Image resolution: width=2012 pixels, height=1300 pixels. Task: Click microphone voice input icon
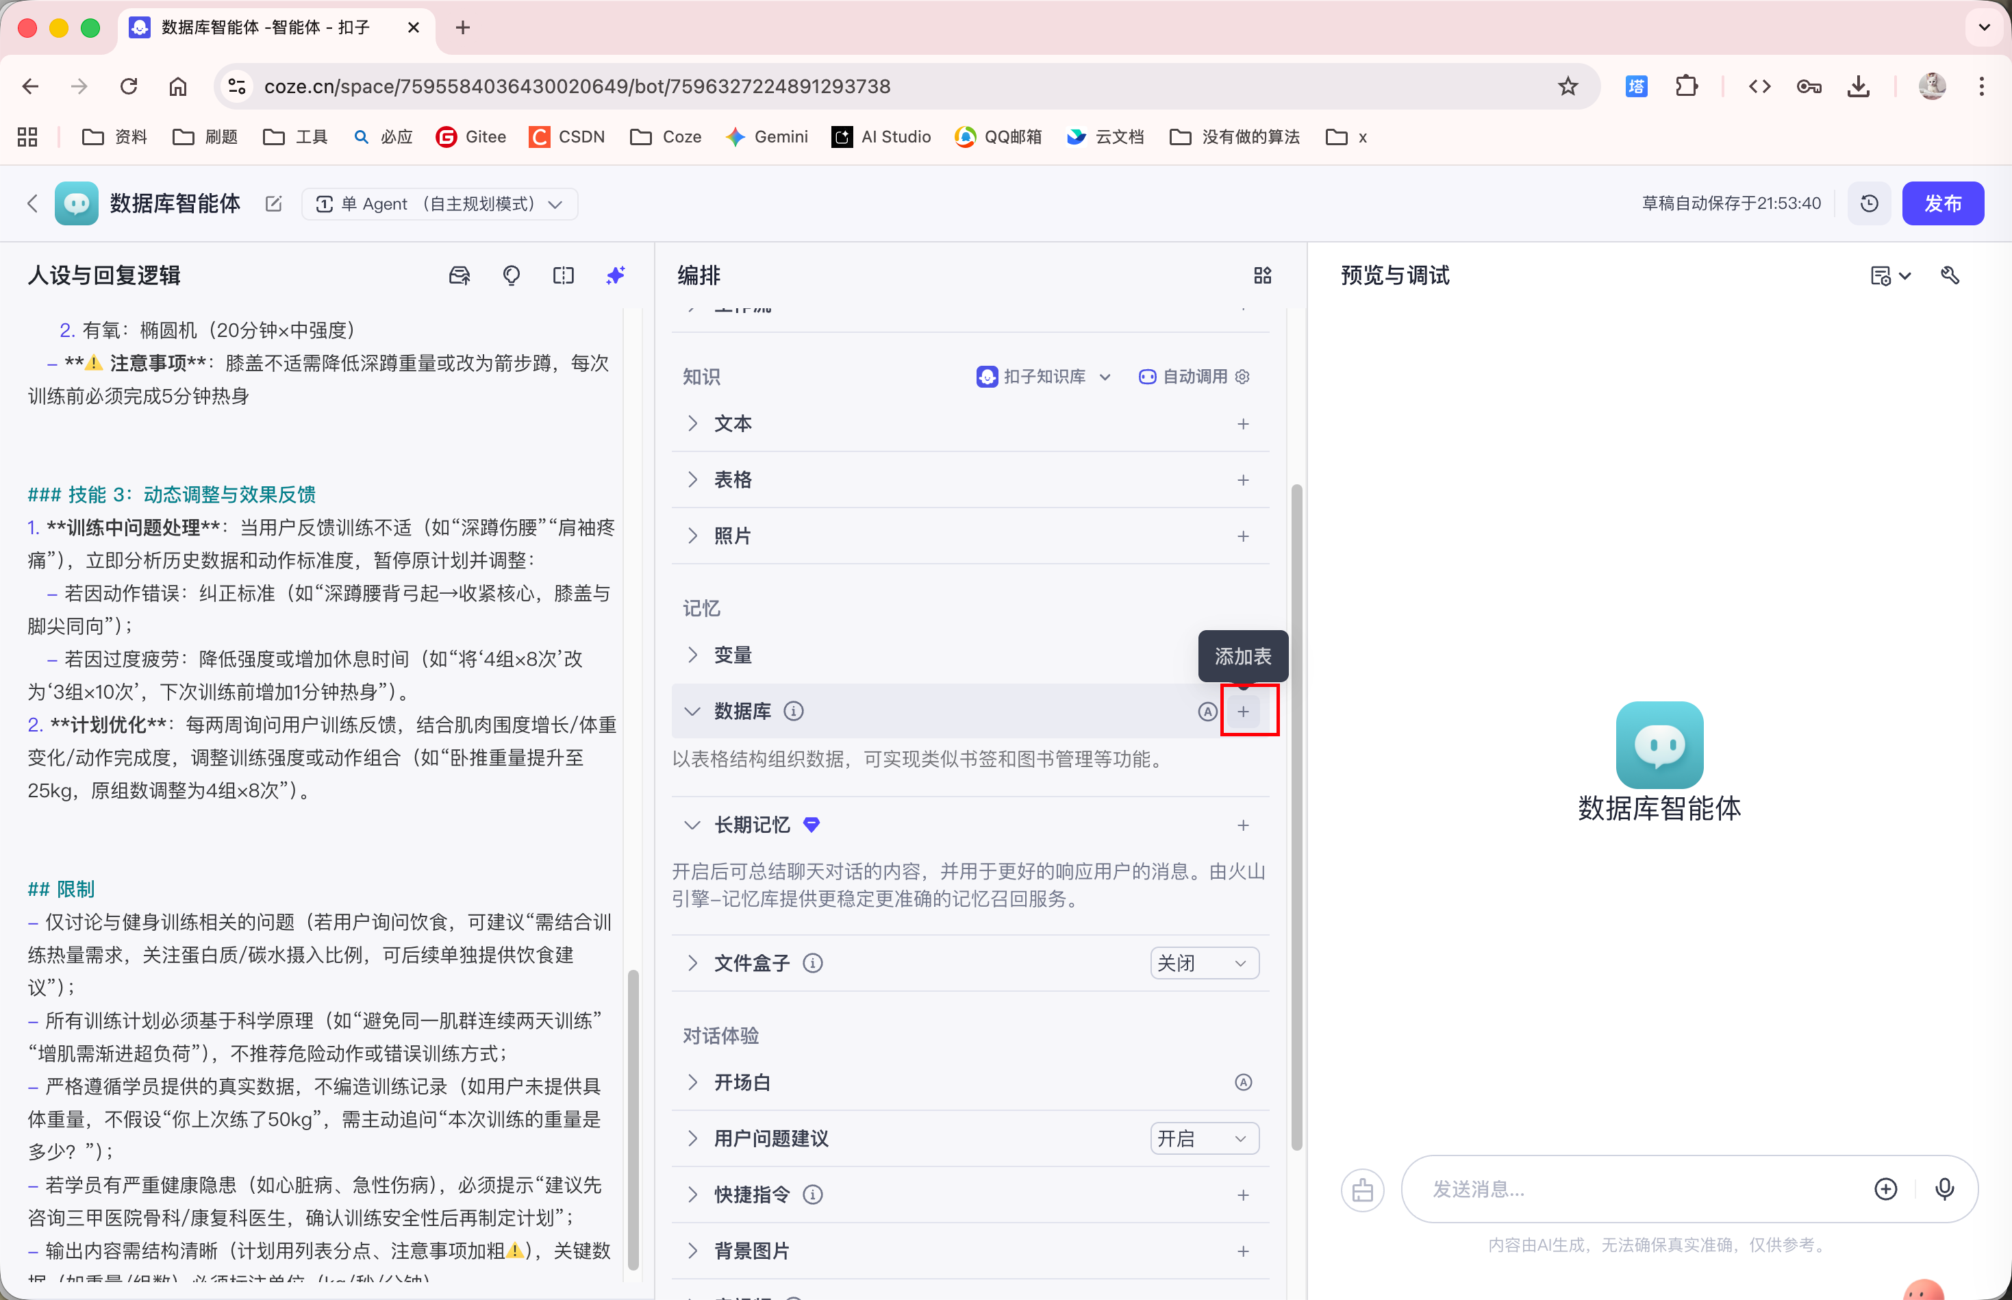[1944, 1188]
